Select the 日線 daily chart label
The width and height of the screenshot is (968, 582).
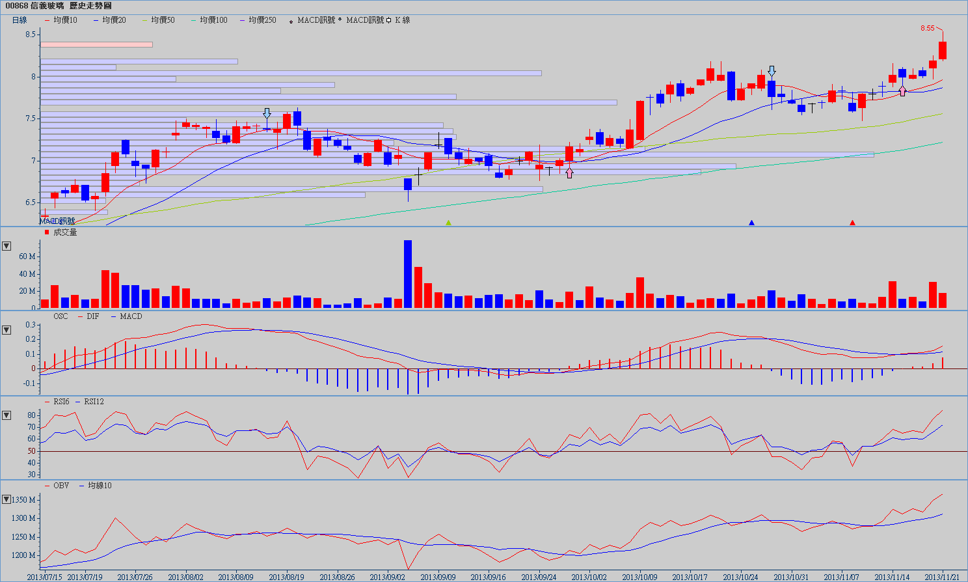pos(20,20)
